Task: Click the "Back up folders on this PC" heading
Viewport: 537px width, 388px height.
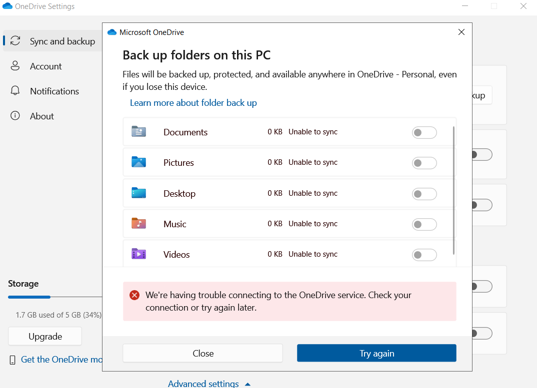Action: [196, 55]
